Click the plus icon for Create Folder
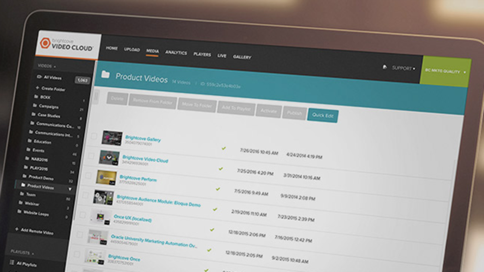The width and height of the screenshot is (484, 272). pos(38,87)
